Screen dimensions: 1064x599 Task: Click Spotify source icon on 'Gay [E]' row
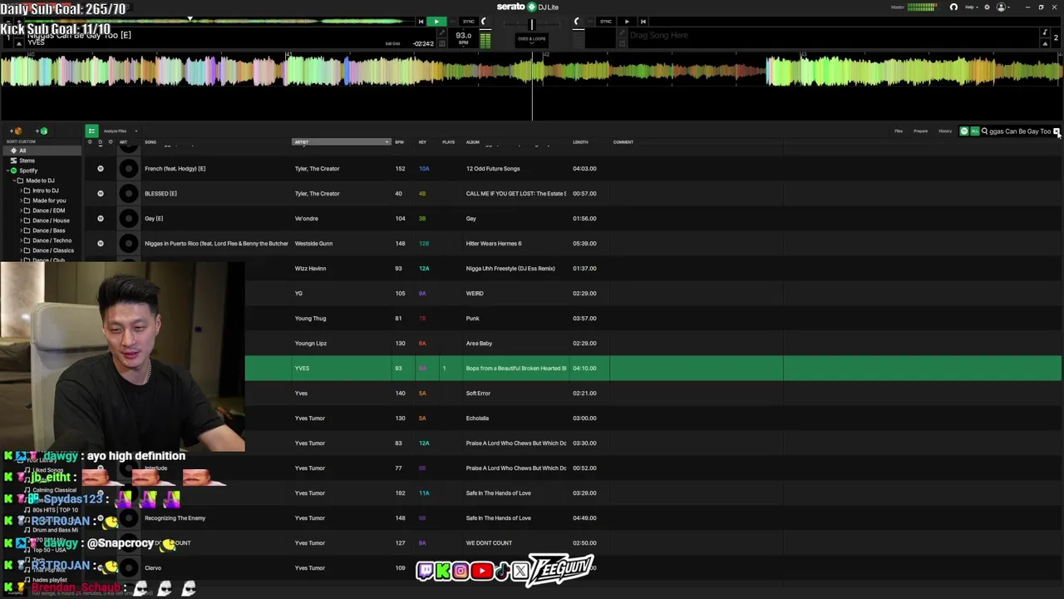[101, 219]
